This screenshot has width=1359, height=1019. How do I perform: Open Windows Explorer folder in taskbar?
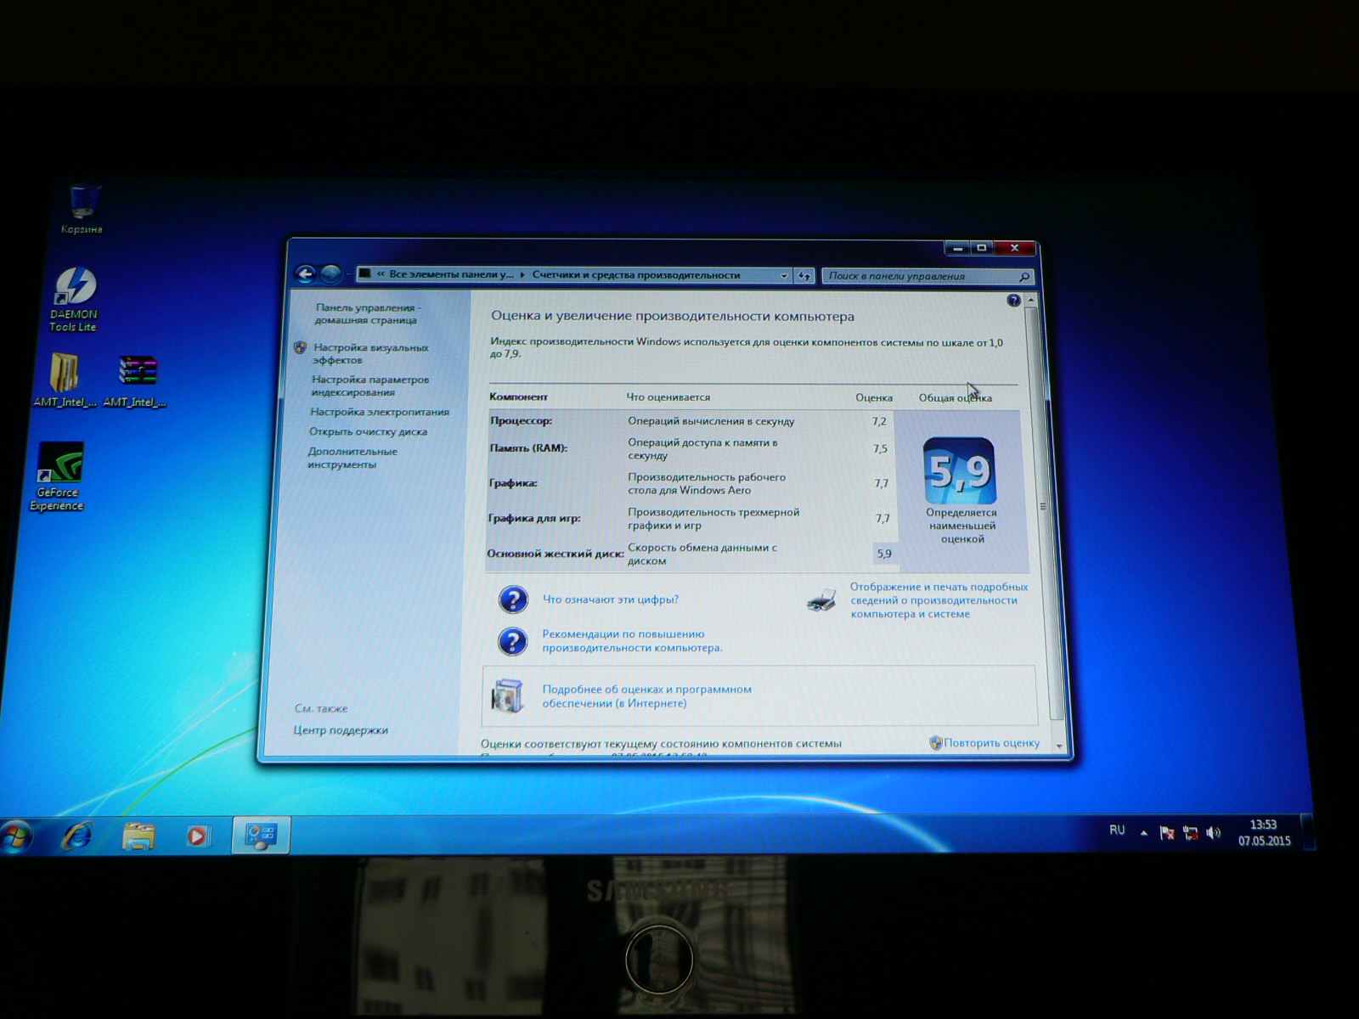coord(138,836)
